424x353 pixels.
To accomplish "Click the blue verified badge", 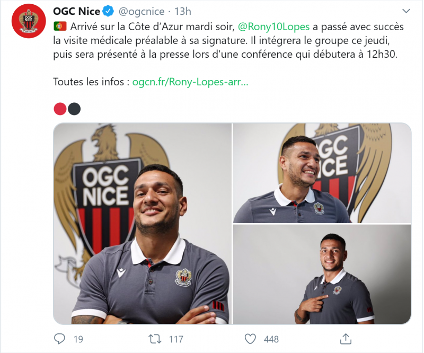I will [109, 11].
